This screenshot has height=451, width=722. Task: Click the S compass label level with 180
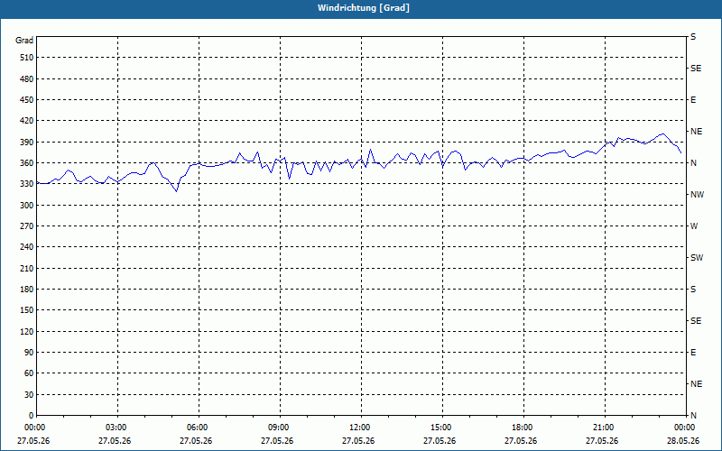coord(693,290)
